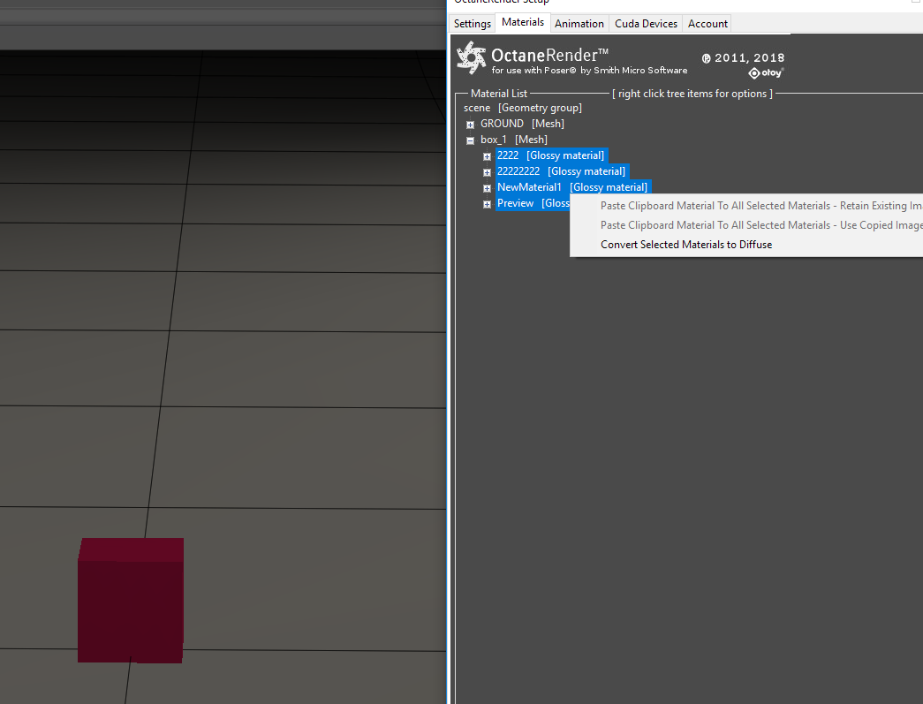
Task: Select the scene Geometry group row
Action: point(523,108)
